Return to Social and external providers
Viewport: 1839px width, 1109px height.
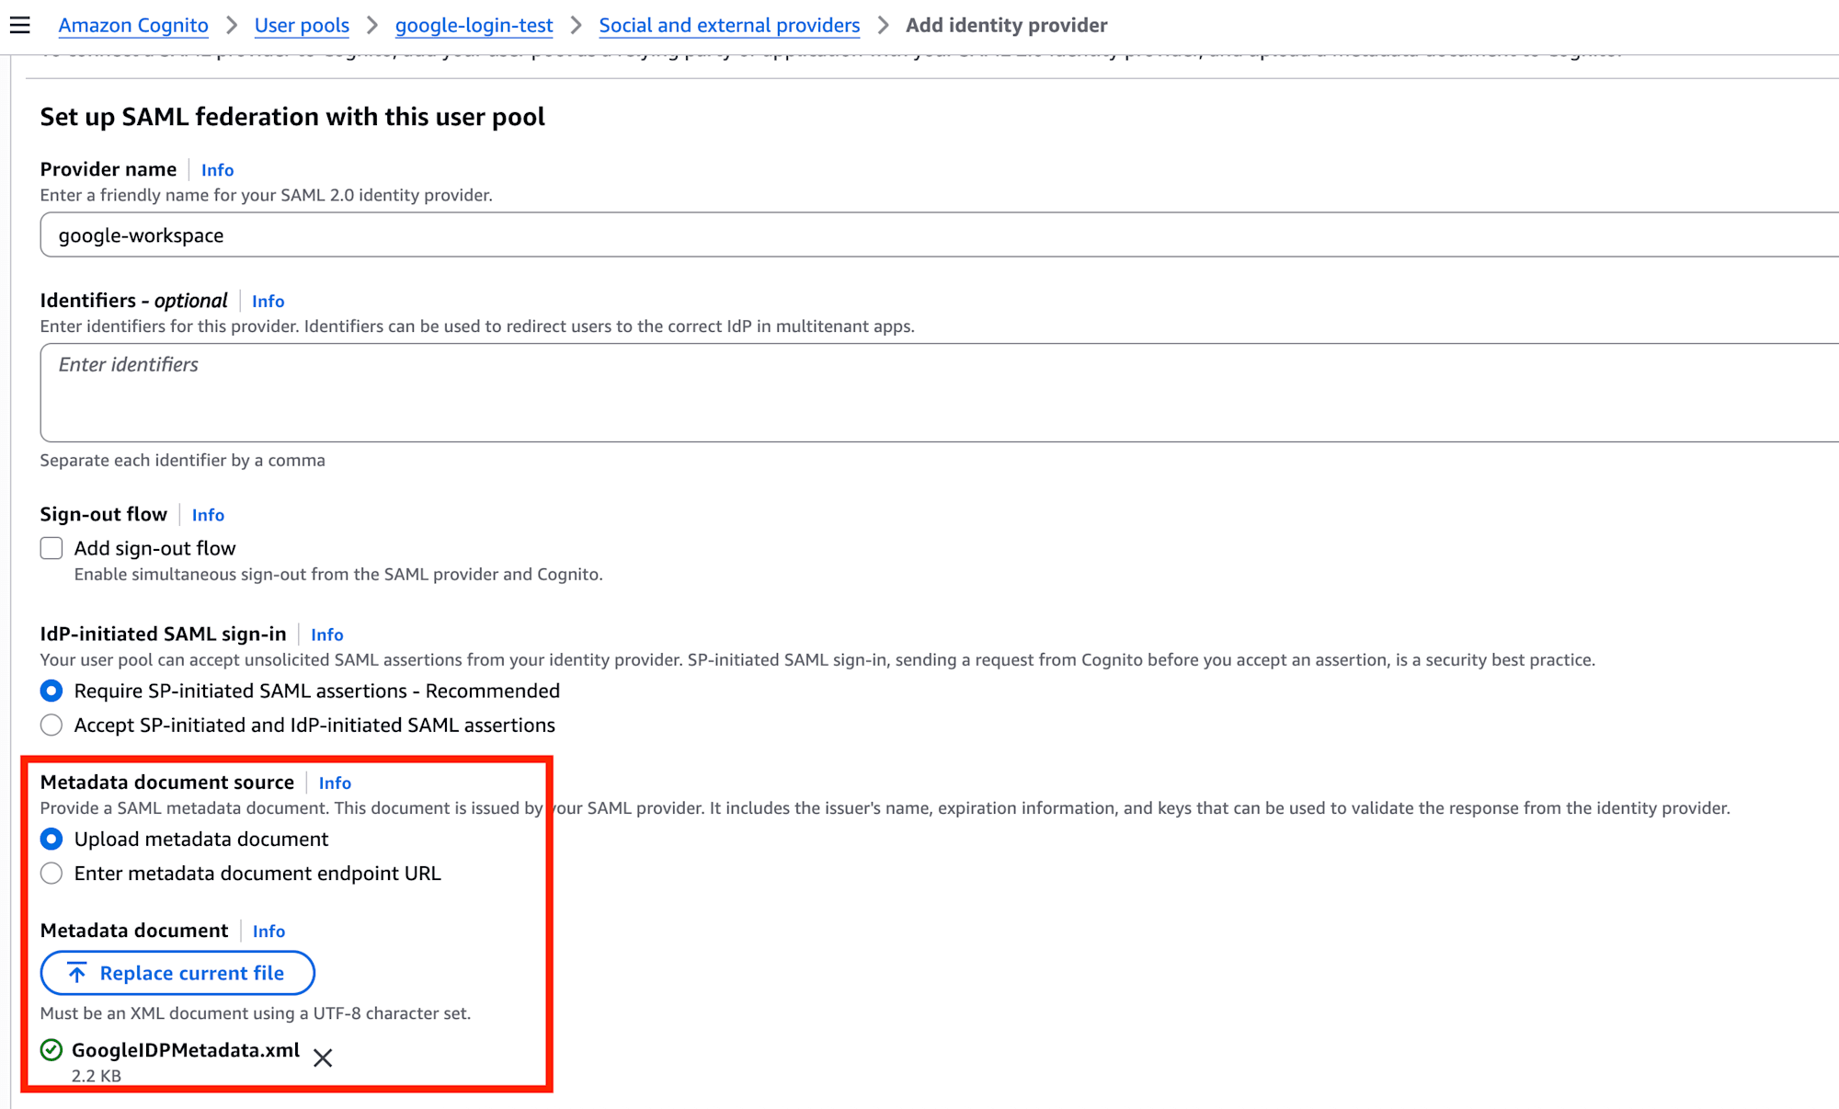729,25
